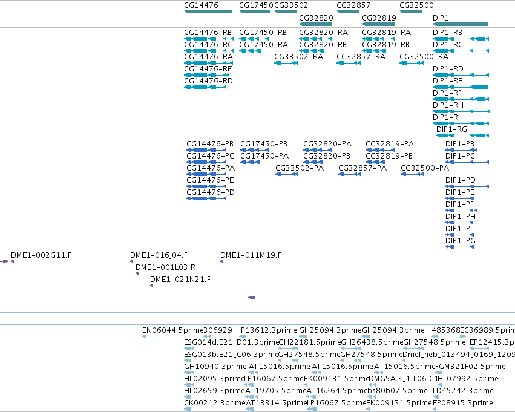515x412 pixels.
Task: Select transcript DIP1-RG label
Action: tap(451, 129)
